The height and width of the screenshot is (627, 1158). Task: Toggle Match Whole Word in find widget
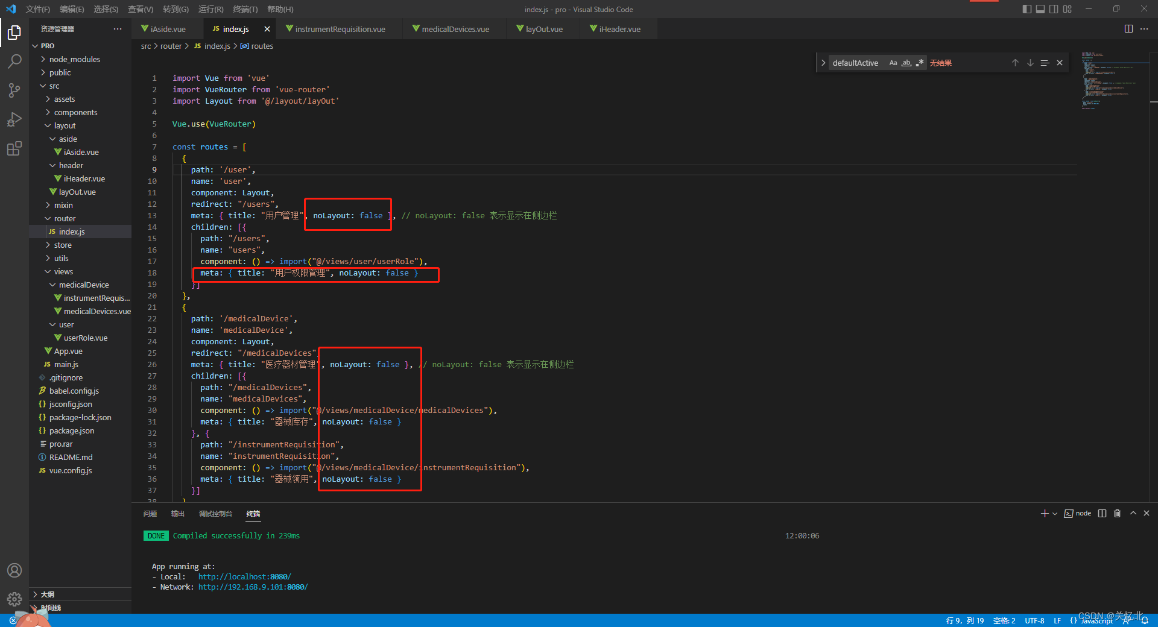tap(906, 63)
